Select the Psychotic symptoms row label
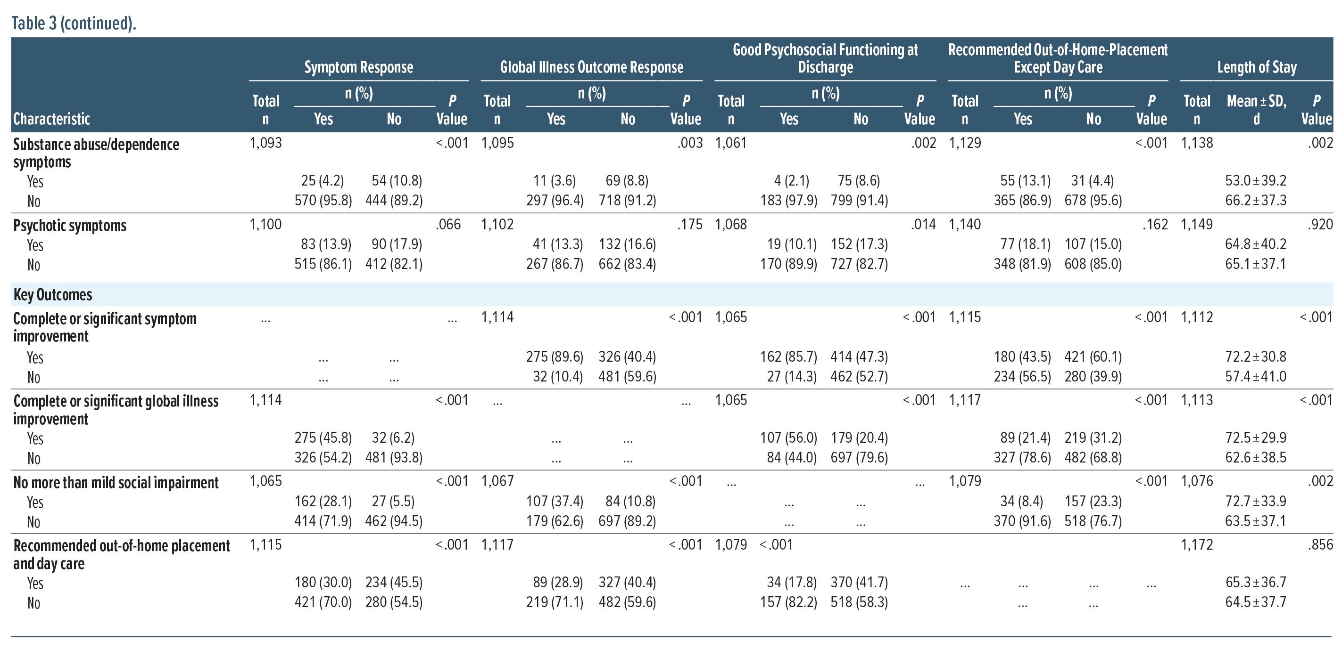The width and height of the screenshot is (1342, 649). (x=70, y=225)
